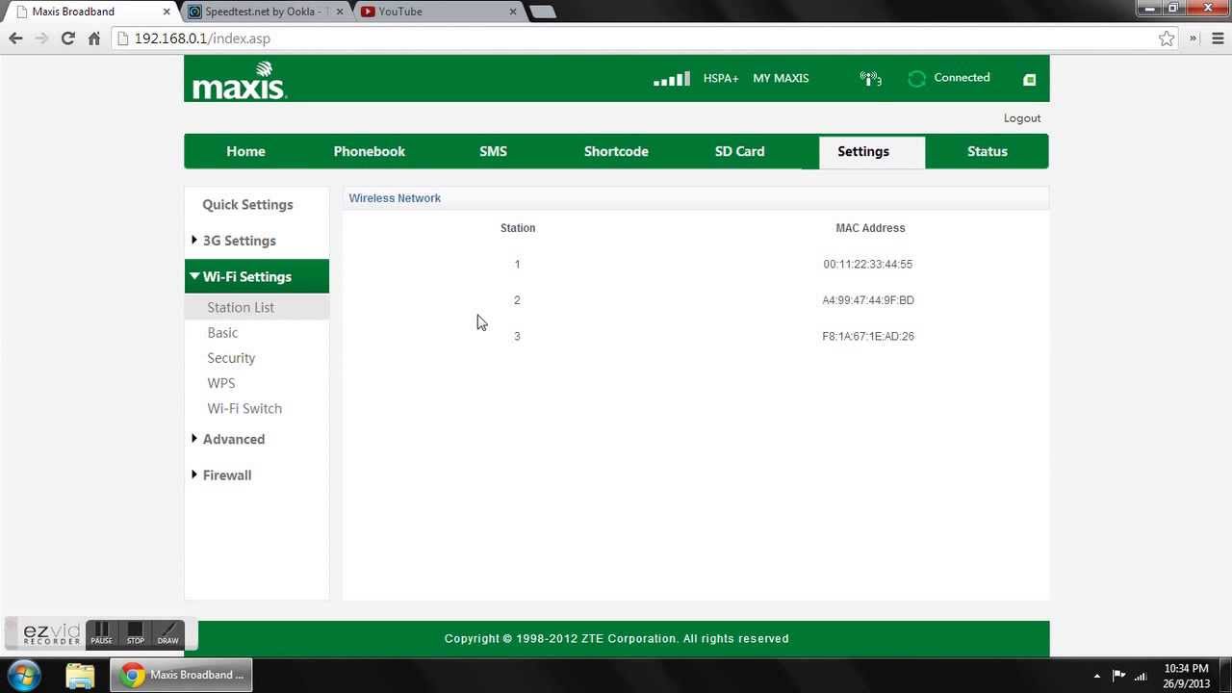Click MAC address A4:99:47:44:9F:BD
This screenshot has height=693, width=1232.
868,300
